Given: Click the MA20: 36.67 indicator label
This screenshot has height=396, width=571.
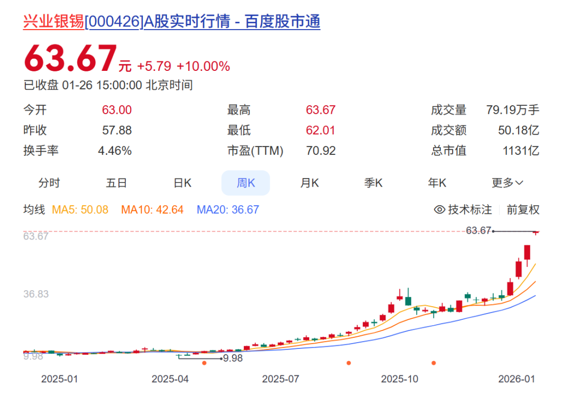Looking at the screenshot, I should (x=228, y=209).
